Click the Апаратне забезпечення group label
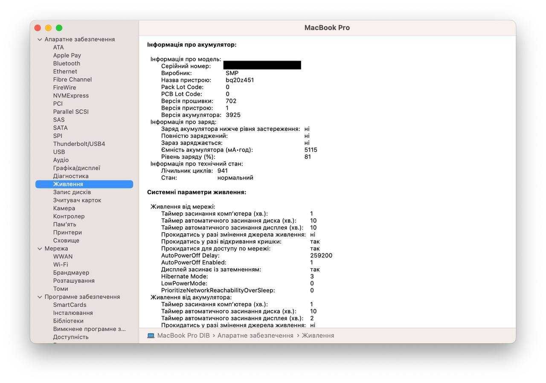The image size is (546, 383). tap(80, 39)
